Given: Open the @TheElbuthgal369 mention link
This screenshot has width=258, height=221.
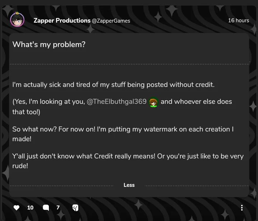Looking at the screenshot, I should tap(116, 102).
